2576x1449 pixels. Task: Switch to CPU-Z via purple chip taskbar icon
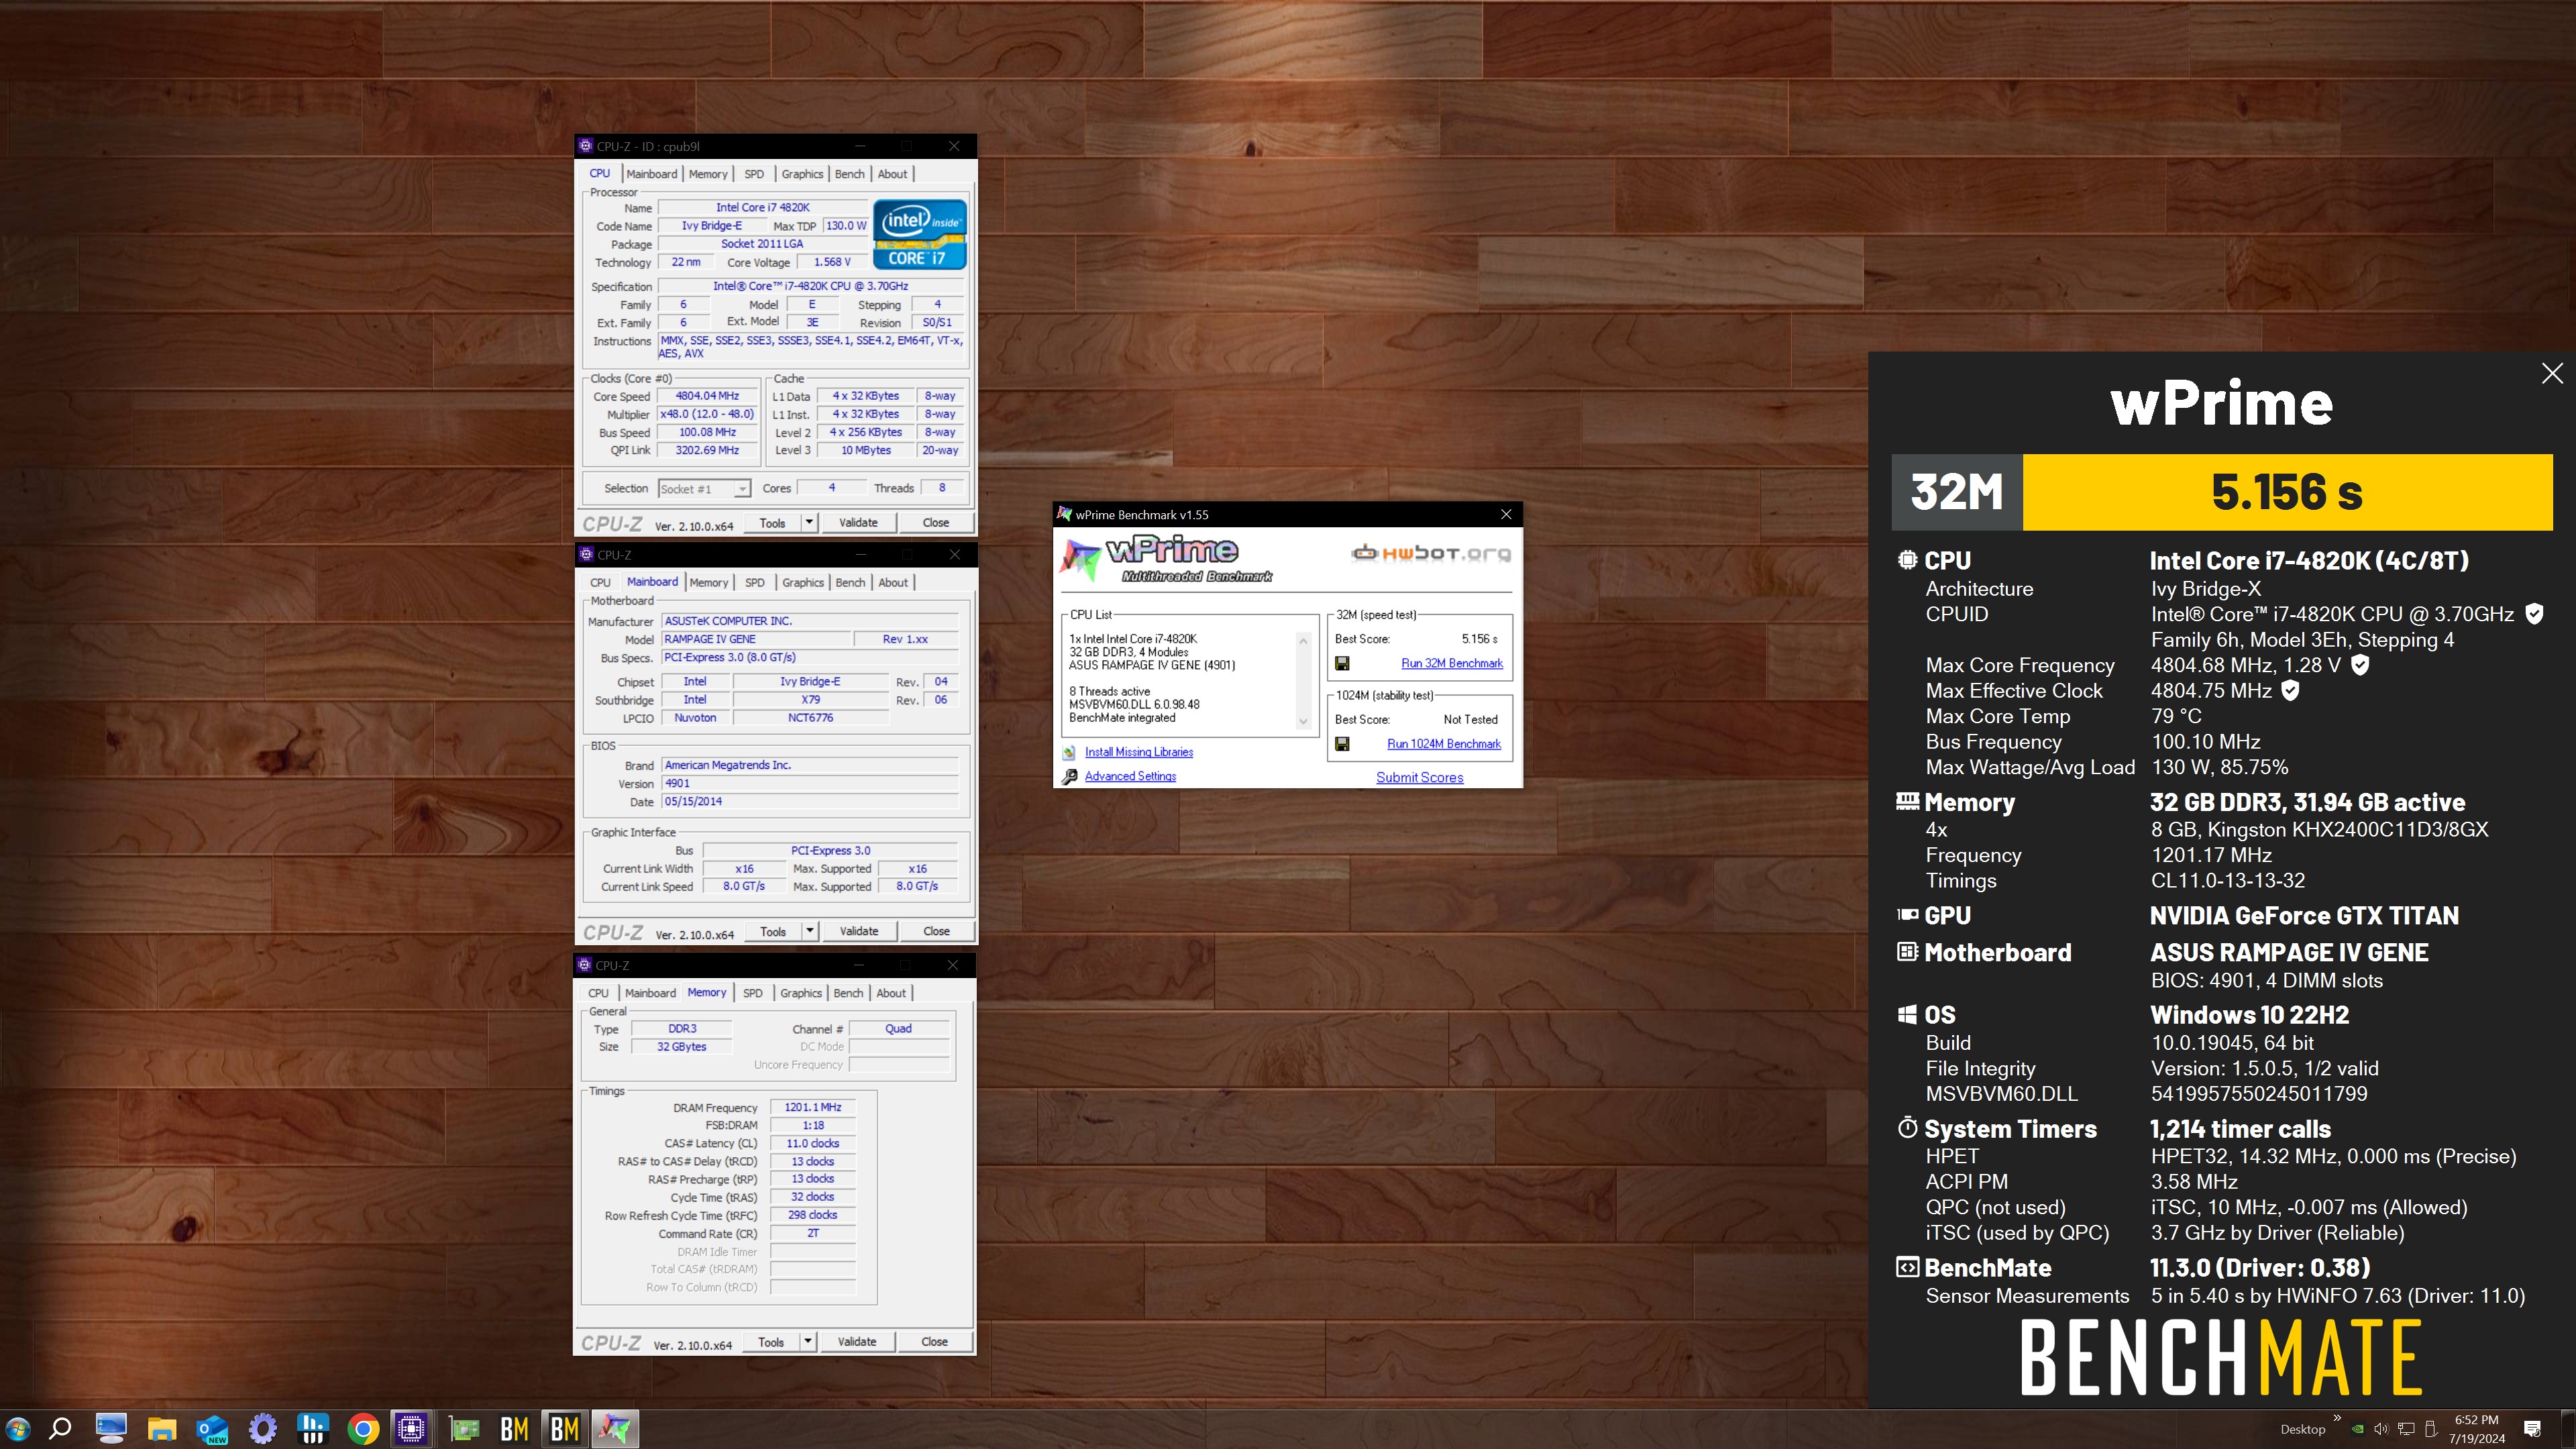411,1429
